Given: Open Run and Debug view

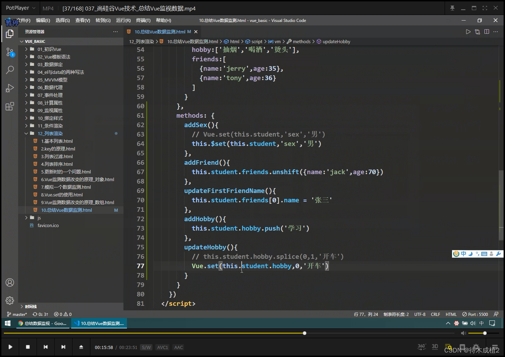Looking at the screenshot, I should click(x=10, y=88).
